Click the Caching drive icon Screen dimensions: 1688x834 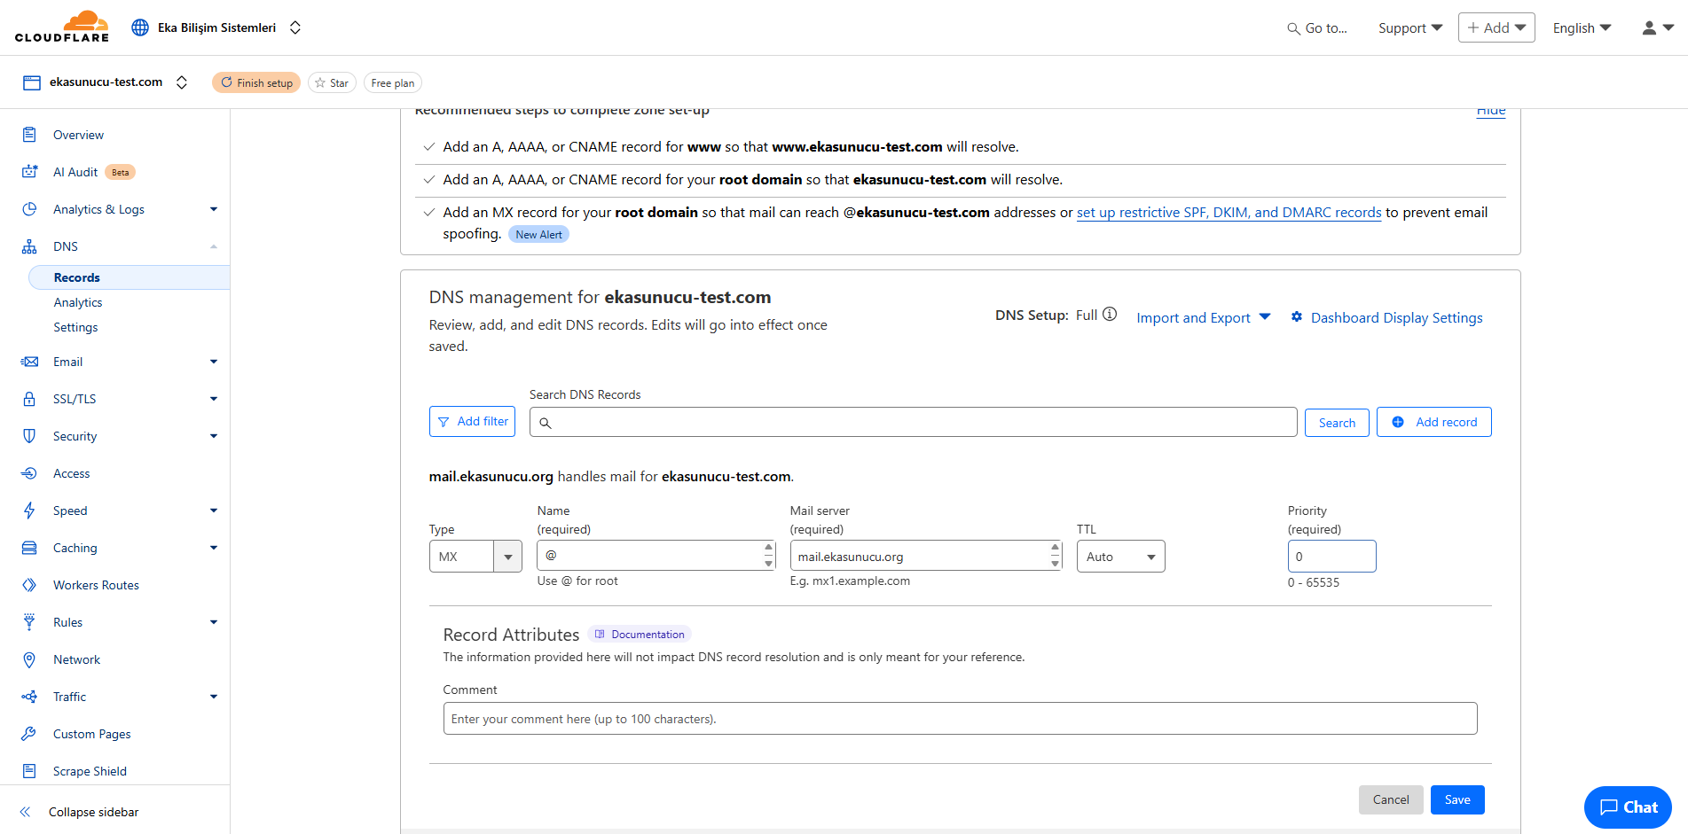pyautogui.click(x=29, y=548)
